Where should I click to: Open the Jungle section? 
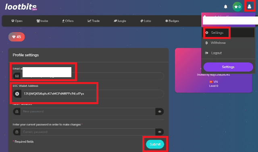click(120, 21)
